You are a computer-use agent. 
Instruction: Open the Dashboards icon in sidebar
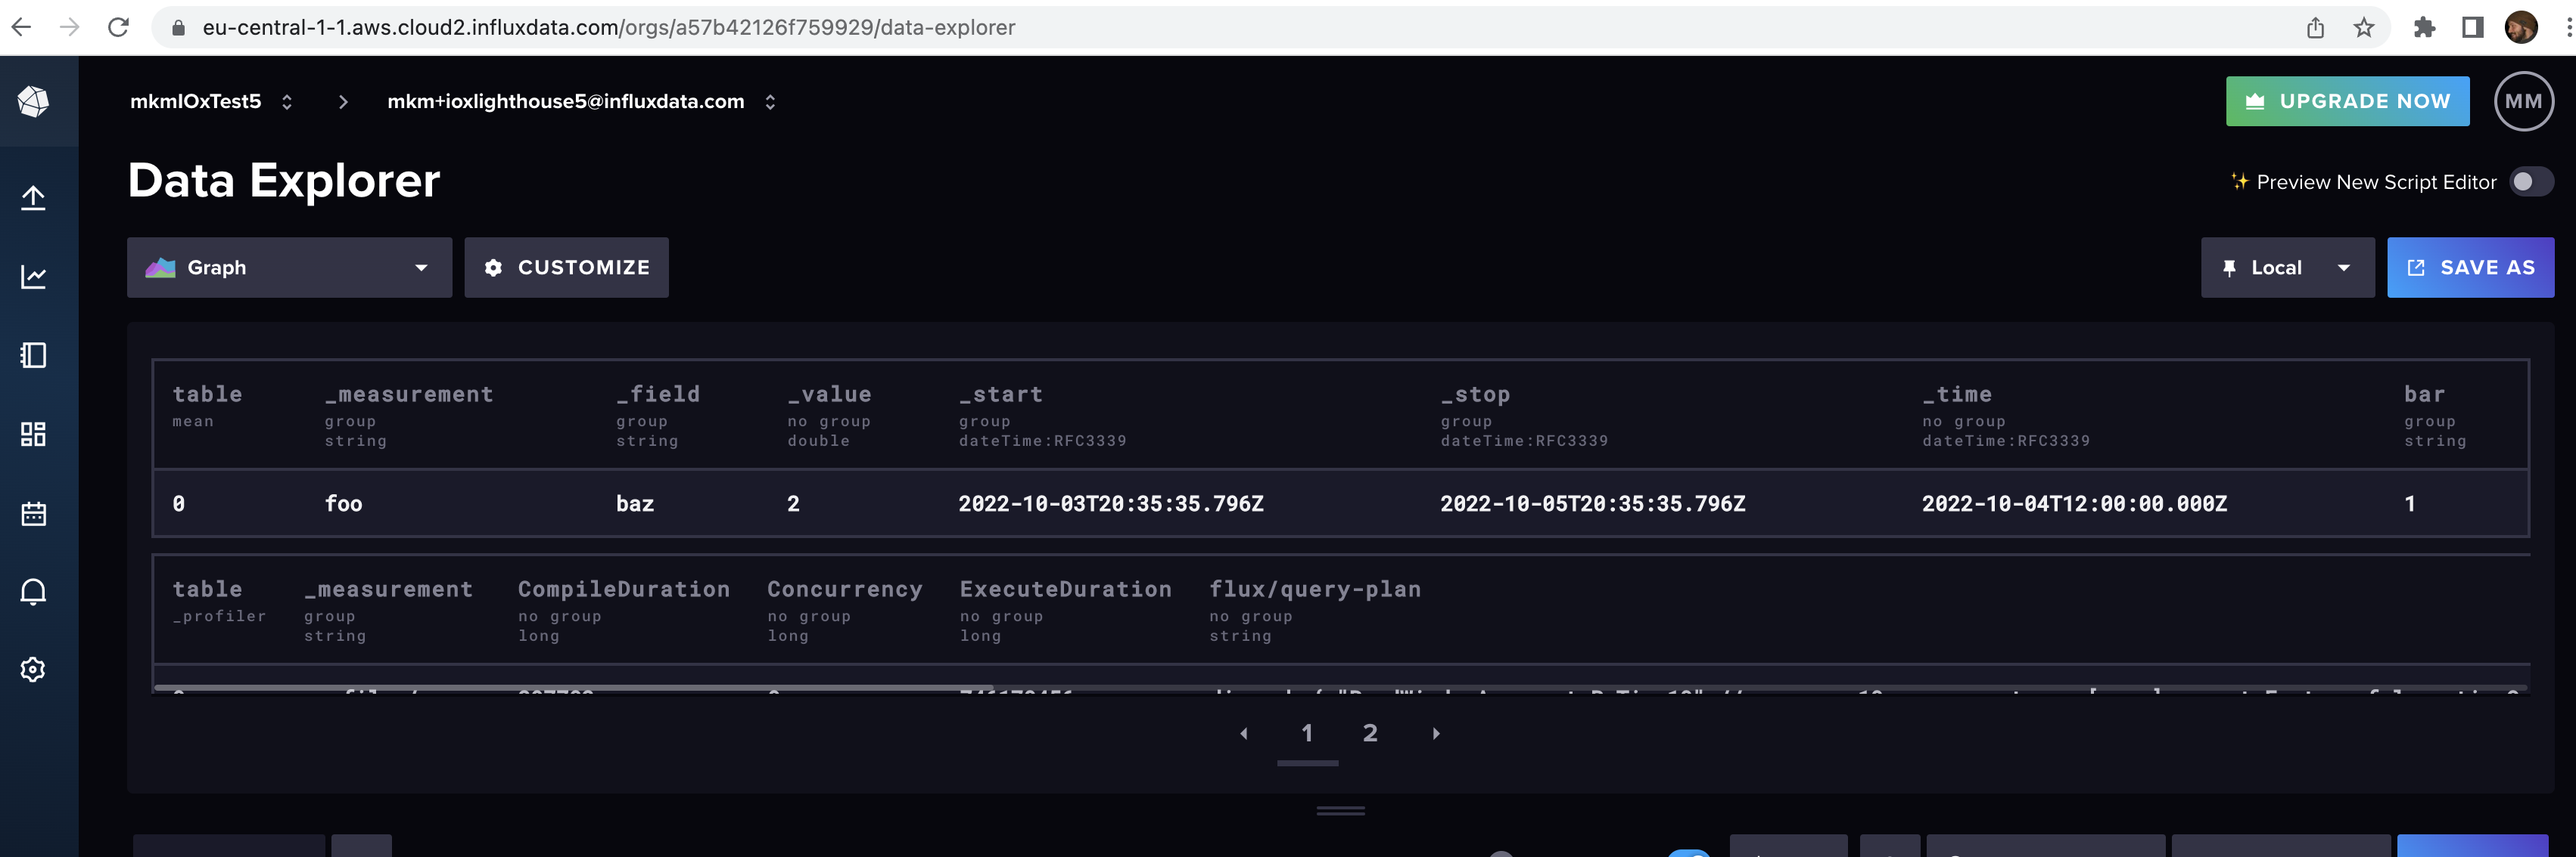[33, 434]
